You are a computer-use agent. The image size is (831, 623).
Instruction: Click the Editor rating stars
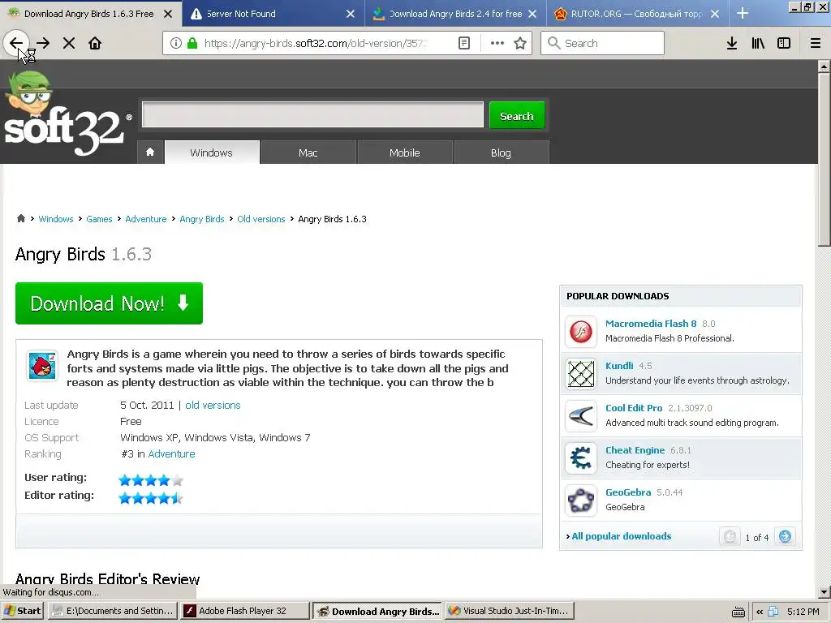[151, 498]
